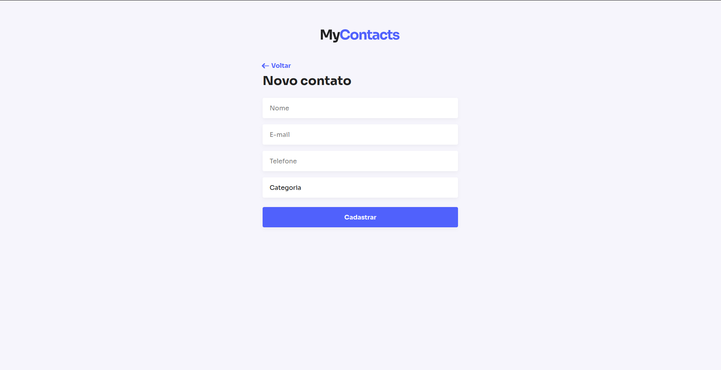The height and width of the screenshot is (370, 721).
Task: Focus the Telefone input field
Action: pyautogui.click(x=360, y=161)
